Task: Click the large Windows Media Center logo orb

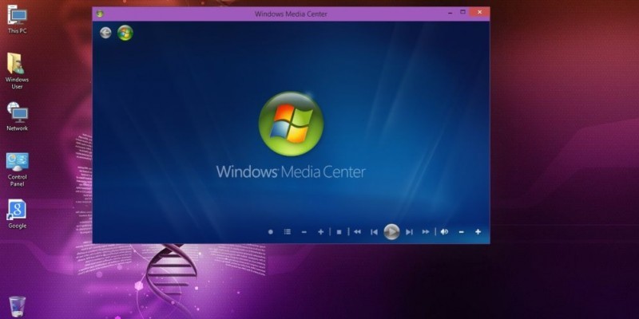Action: [x=291, y=124]
